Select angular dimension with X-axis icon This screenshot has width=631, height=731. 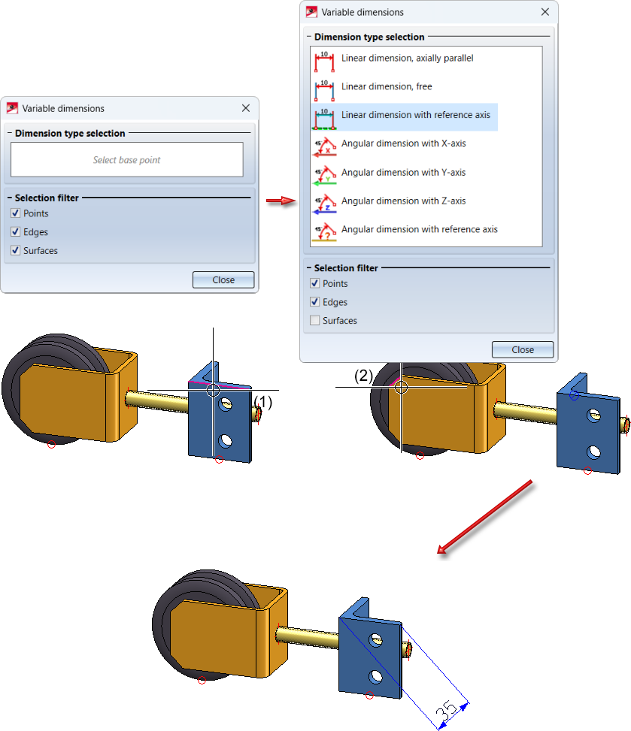[324, 147]
